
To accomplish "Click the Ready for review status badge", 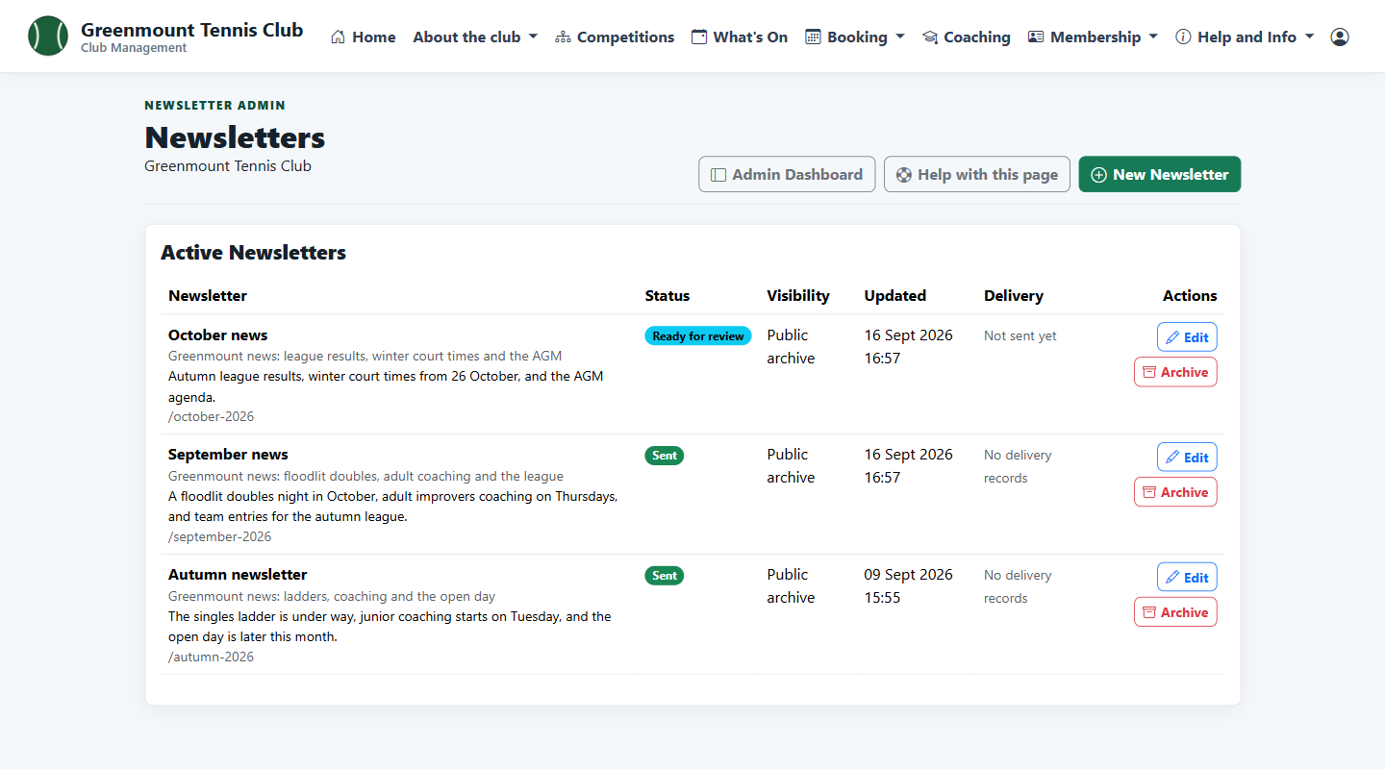I will coord(698,335).
